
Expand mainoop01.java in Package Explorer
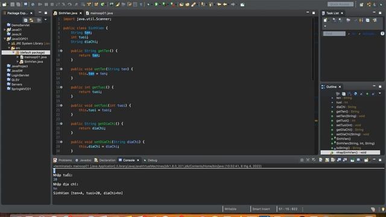coord(17,57)
